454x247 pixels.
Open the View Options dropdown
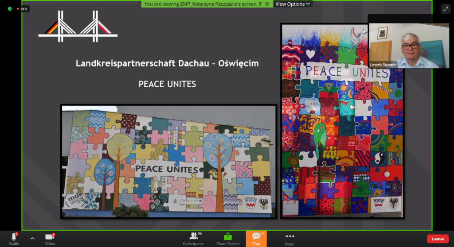coord(293,4)
